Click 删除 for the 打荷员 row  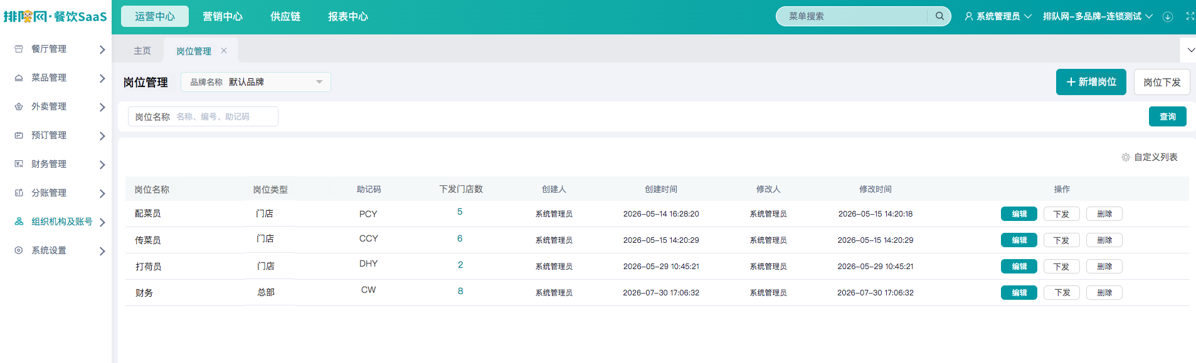[x=1104, y=267]
